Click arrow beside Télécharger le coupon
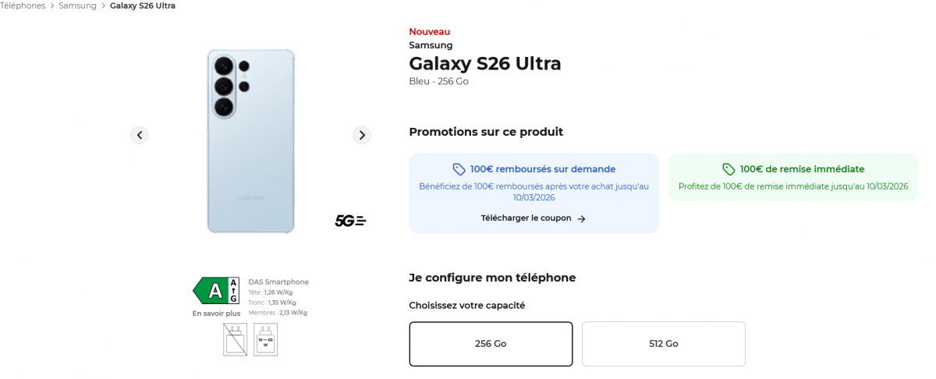 pyautogui.click(x=581, y=219)
